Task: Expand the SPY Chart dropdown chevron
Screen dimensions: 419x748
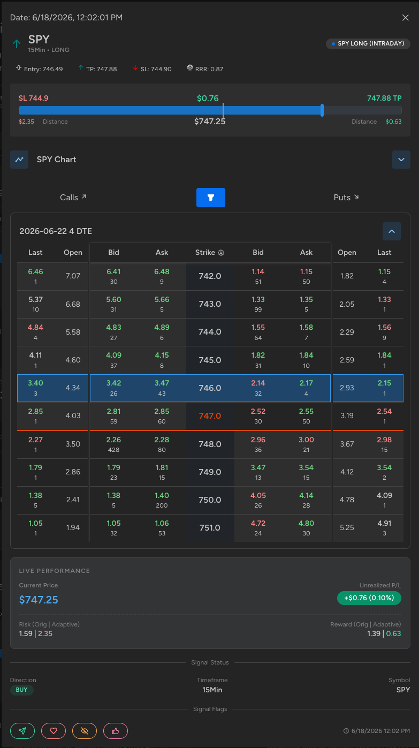Action: [x=401, y=160]
